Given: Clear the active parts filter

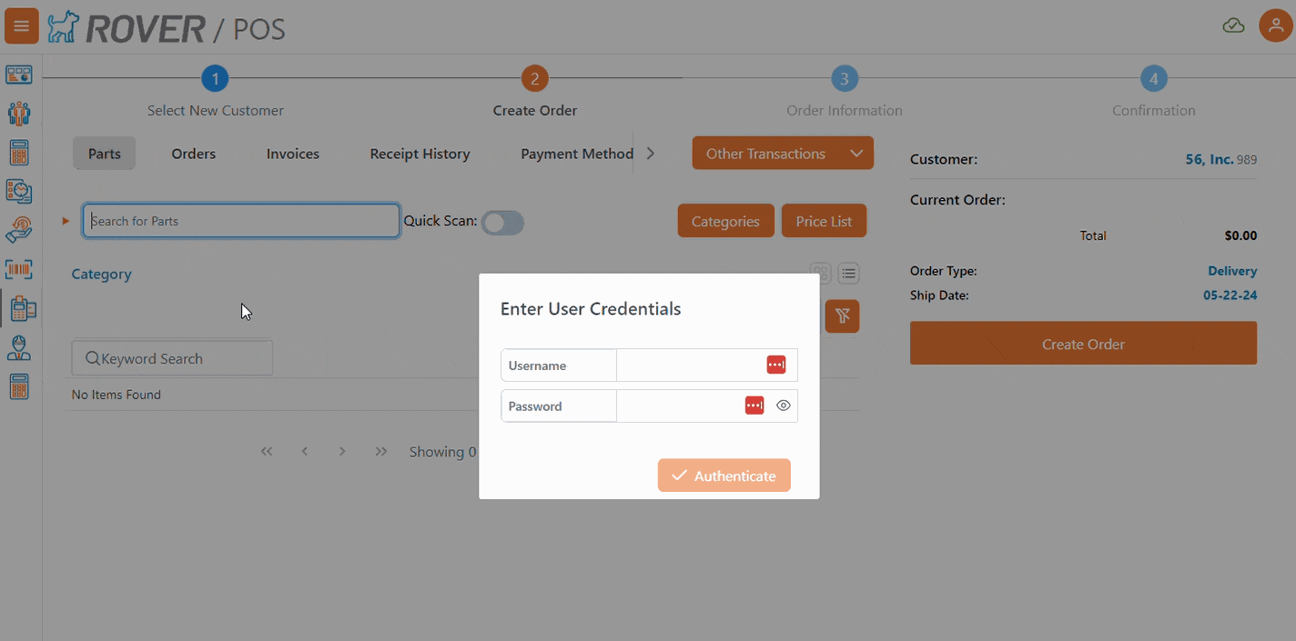Looking at the screenshot, I should (842, 315).
